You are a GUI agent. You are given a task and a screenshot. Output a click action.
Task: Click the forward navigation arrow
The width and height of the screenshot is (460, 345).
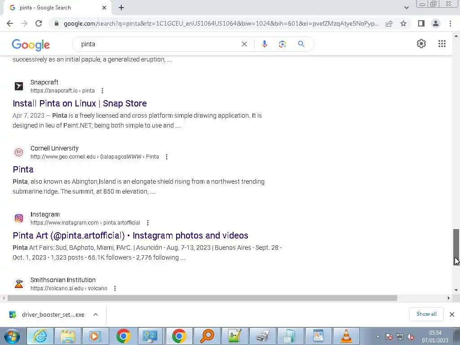point(24,23)
